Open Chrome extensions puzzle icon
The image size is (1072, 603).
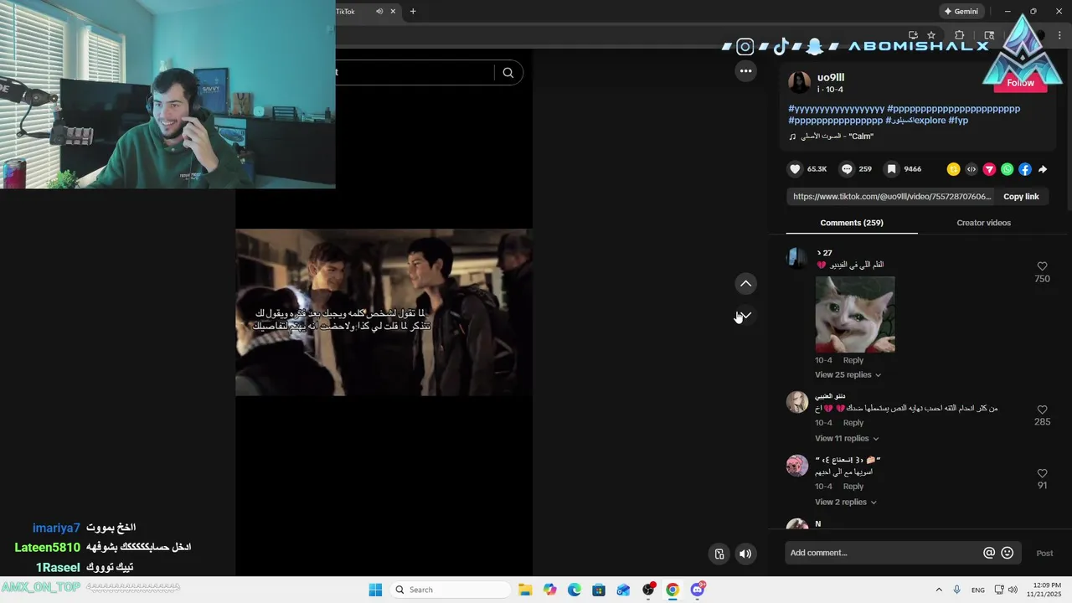tap(960, 35)
